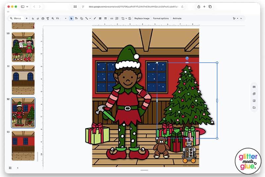Collapse the filmstrip panel arrow
The width and height of the screenshot is (265, 177).
(x=18, y=168)
